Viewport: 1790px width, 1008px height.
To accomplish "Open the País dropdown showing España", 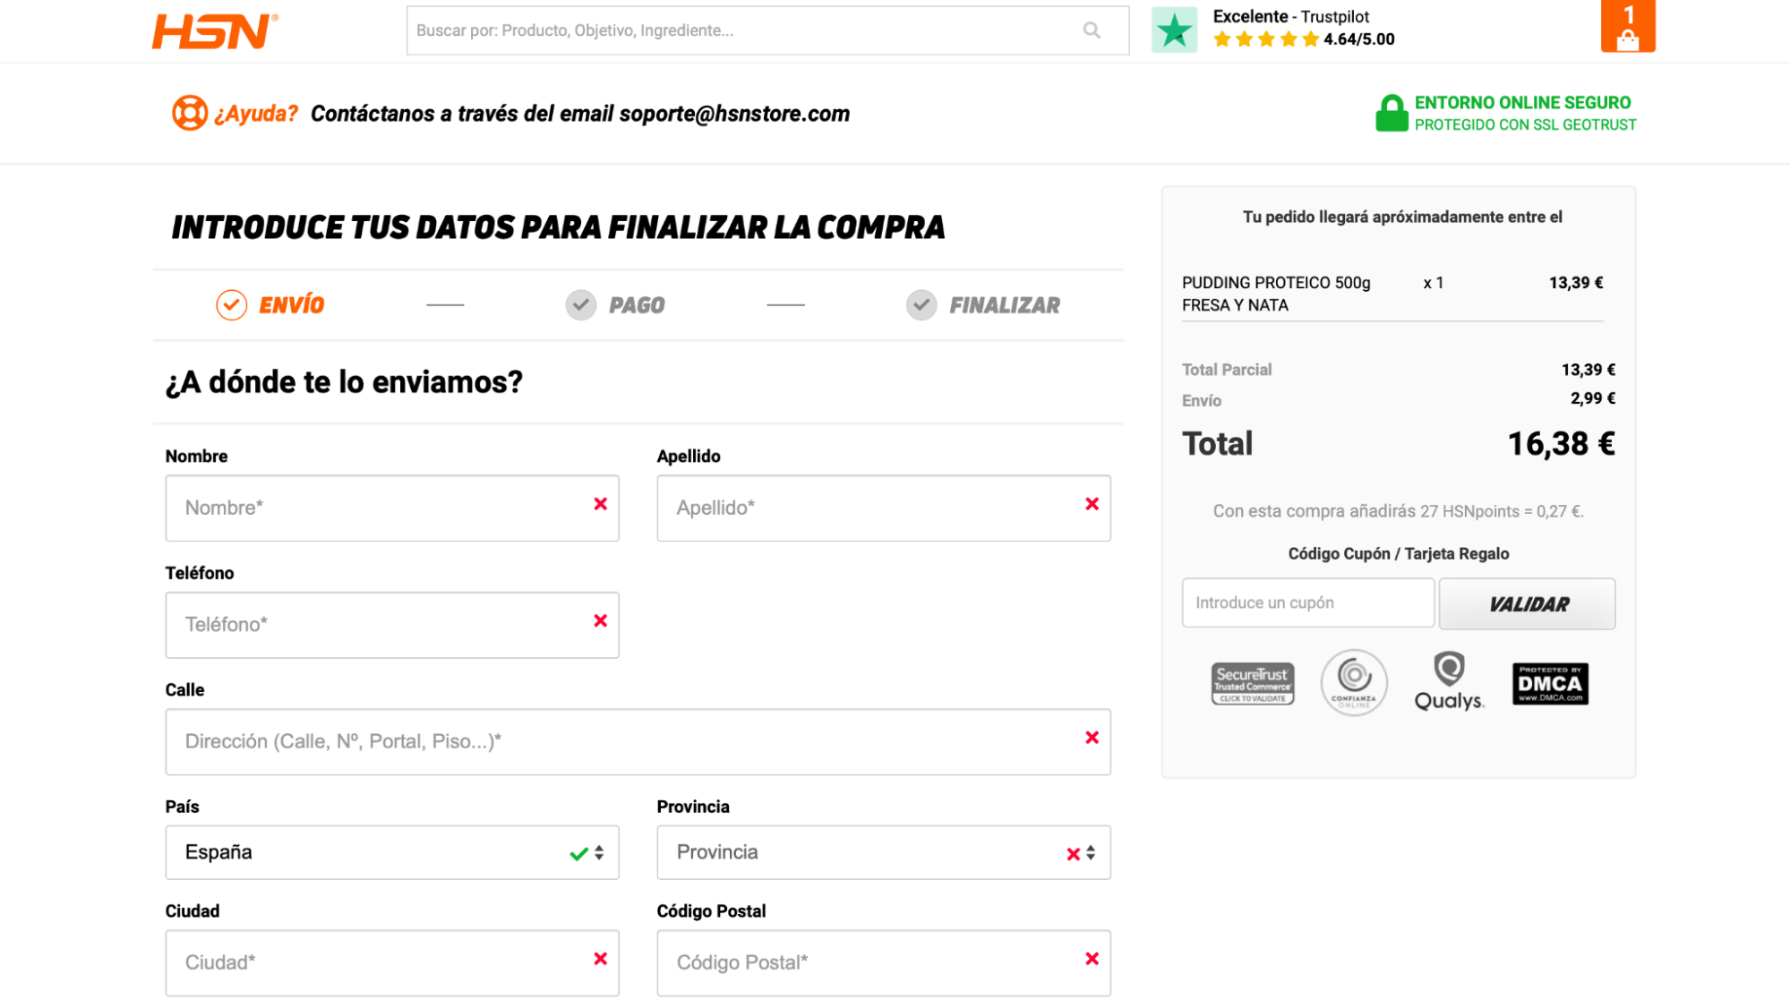I will point(392,852).
